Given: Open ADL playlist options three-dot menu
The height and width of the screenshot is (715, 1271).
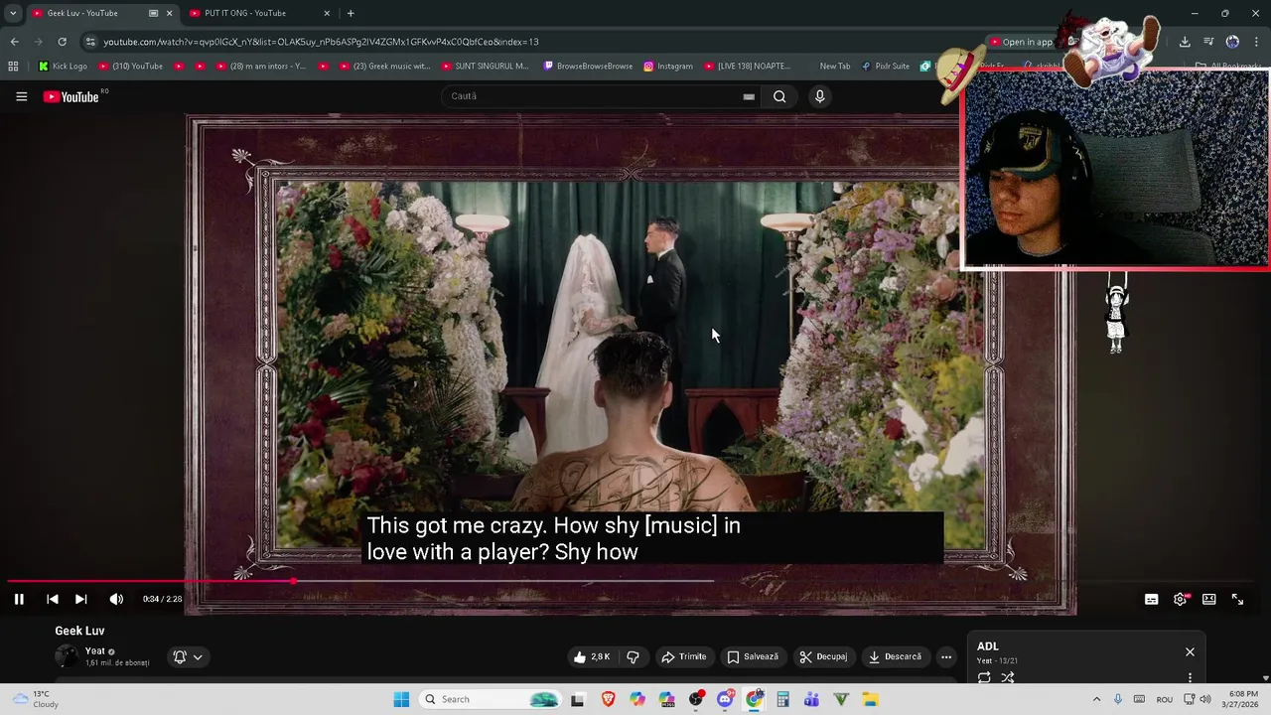Looking at the screenshot, I should click(x=1190, y=677).
